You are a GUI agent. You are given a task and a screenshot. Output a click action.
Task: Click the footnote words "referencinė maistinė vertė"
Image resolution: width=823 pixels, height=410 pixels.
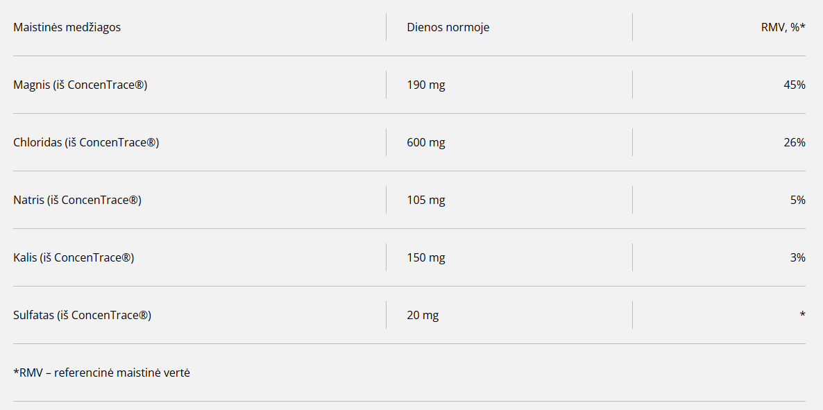pyautogui.click(x=122, y=373)
